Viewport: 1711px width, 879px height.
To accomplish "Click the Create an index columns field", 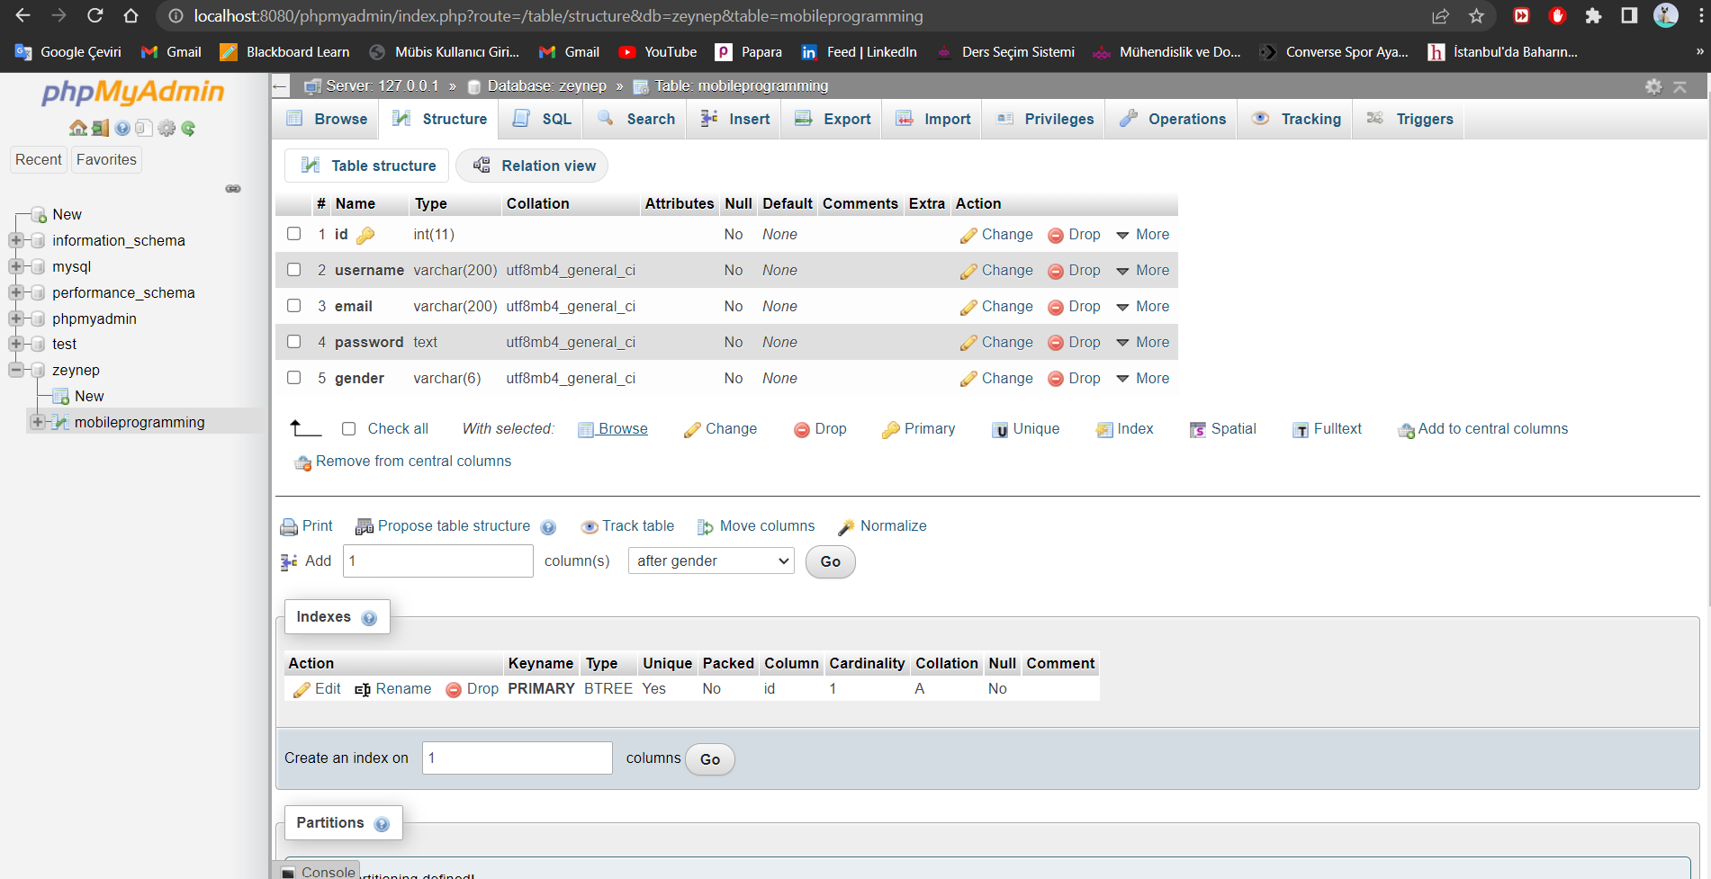I will (x=517, y=758).
